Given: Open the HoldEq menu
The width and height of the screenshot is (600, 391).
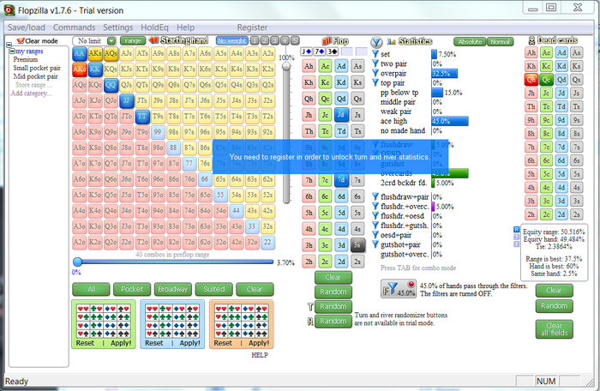Looking at the screenshot, I should 154,27.
